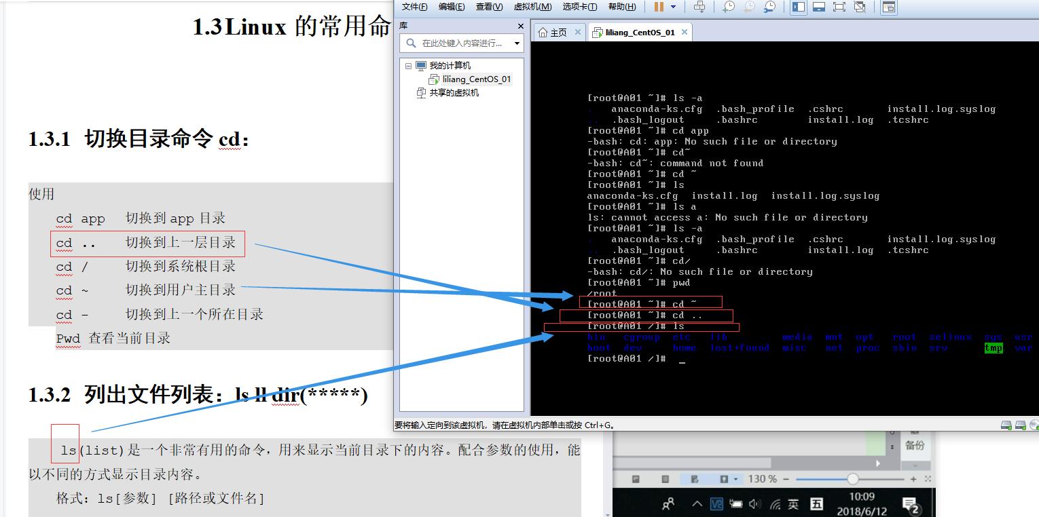Viewport: 1039px width, 517px height.
Task: Open the 虚拟机(M) menu
Action: pyautogui.click(x=532, y=7)
